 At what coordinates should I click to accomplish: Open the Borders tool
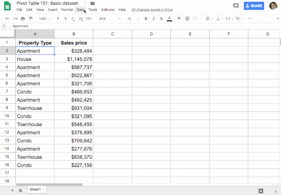tap(187, 19)
